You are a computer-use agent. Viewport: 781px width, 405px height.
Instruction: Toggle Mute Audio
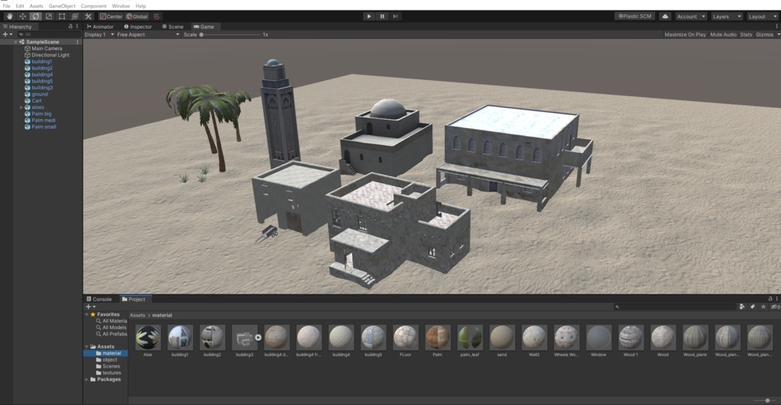pyautogui.click(x=723, y=34)
